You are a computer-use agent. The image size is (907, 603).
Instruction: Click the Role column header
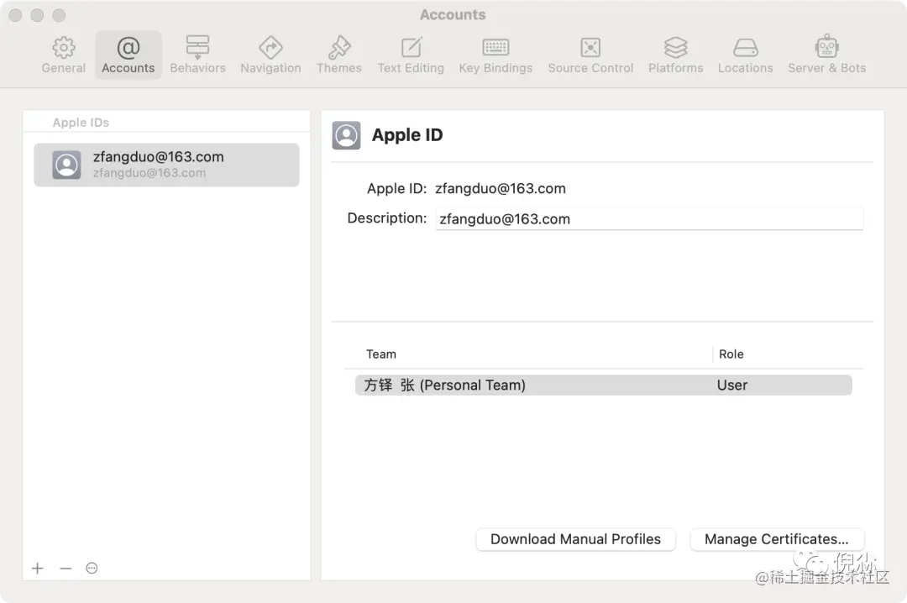[731, 354]
